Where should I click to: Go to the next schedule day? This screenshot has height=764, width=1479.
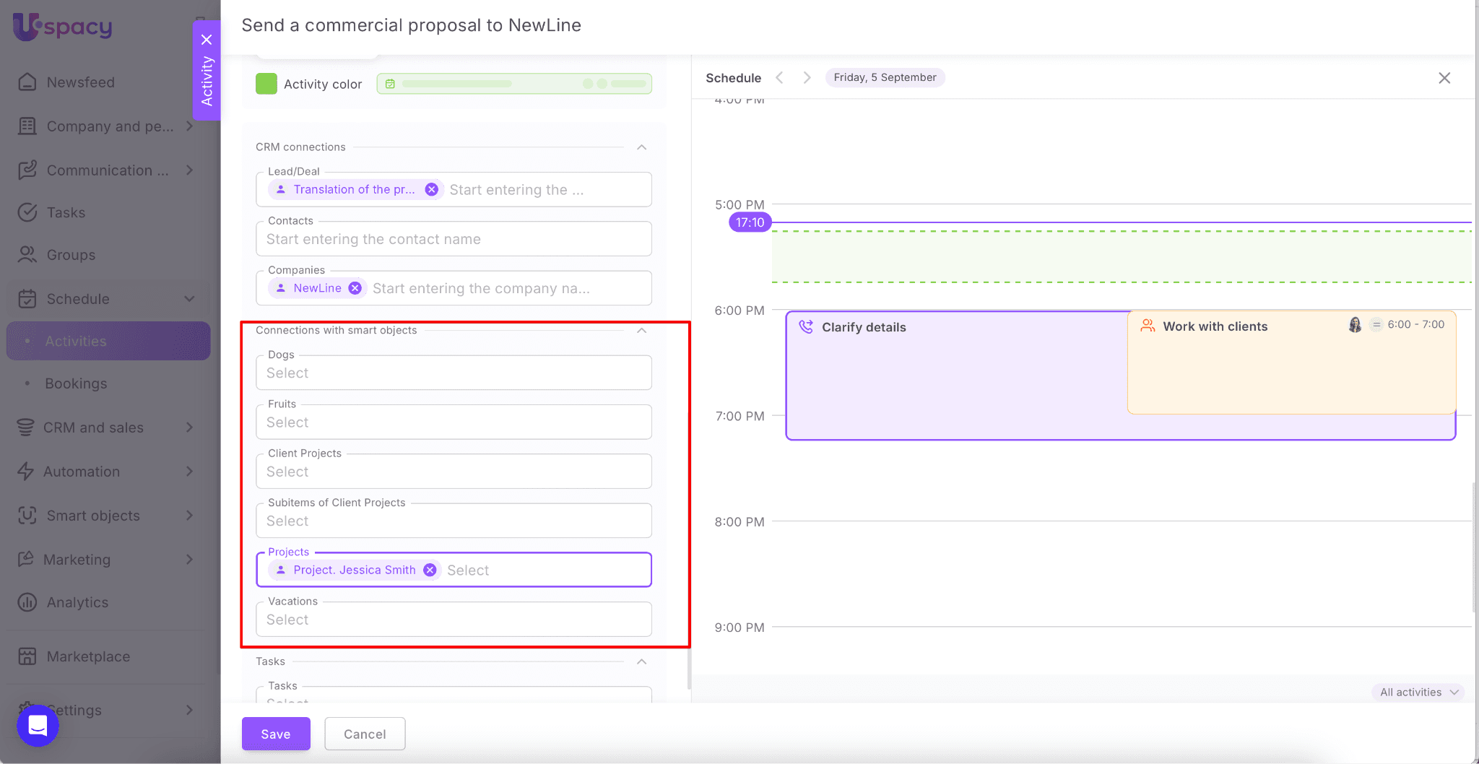point(807,78)
